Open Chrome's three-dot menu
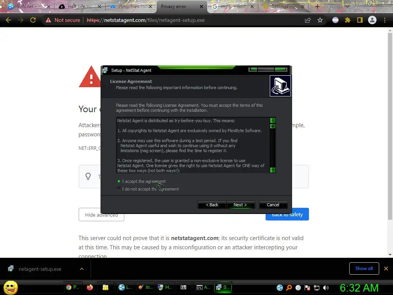 [385, 20]
